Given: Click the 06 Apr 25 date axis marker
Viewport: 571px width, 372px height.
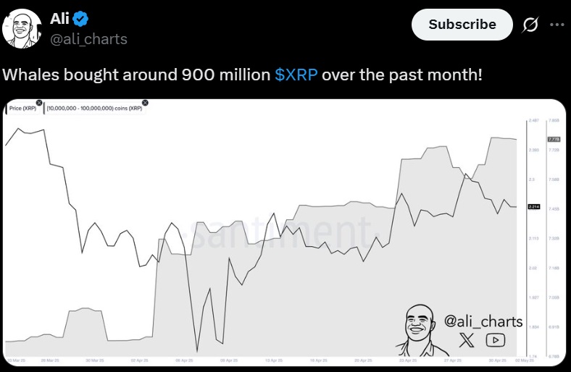Looking at the screenshot, I should click(184, 360).
